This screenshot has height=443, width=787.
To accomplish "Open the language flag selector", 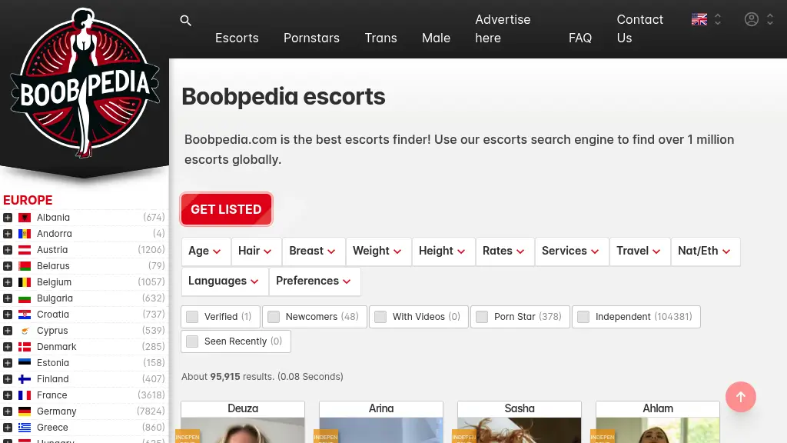I will (x=706, y=20).
